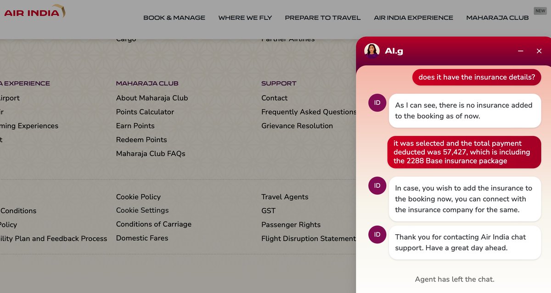Click the Cargo footer link

point(126,39)
